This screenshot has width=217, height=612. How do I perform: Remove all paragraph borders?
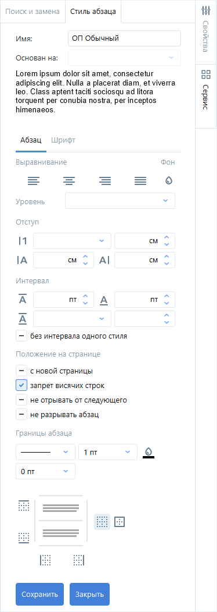[102, 521]
